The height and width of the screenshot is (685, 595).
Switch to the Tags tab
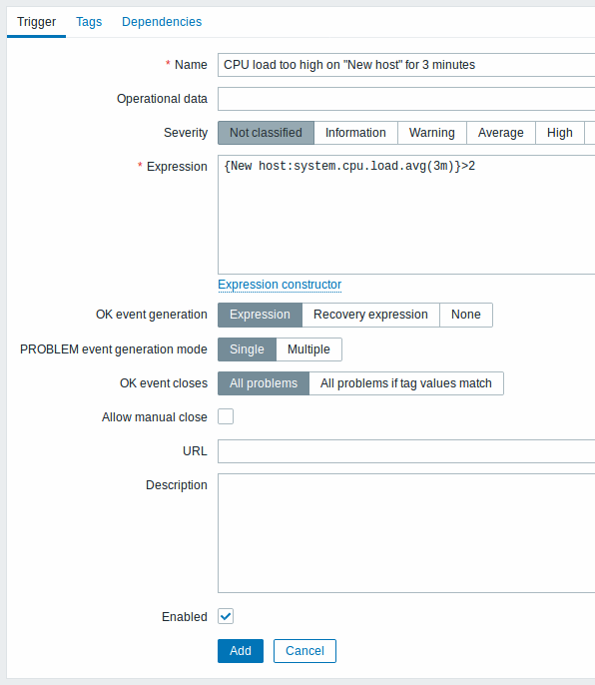[x=89, y=22]
